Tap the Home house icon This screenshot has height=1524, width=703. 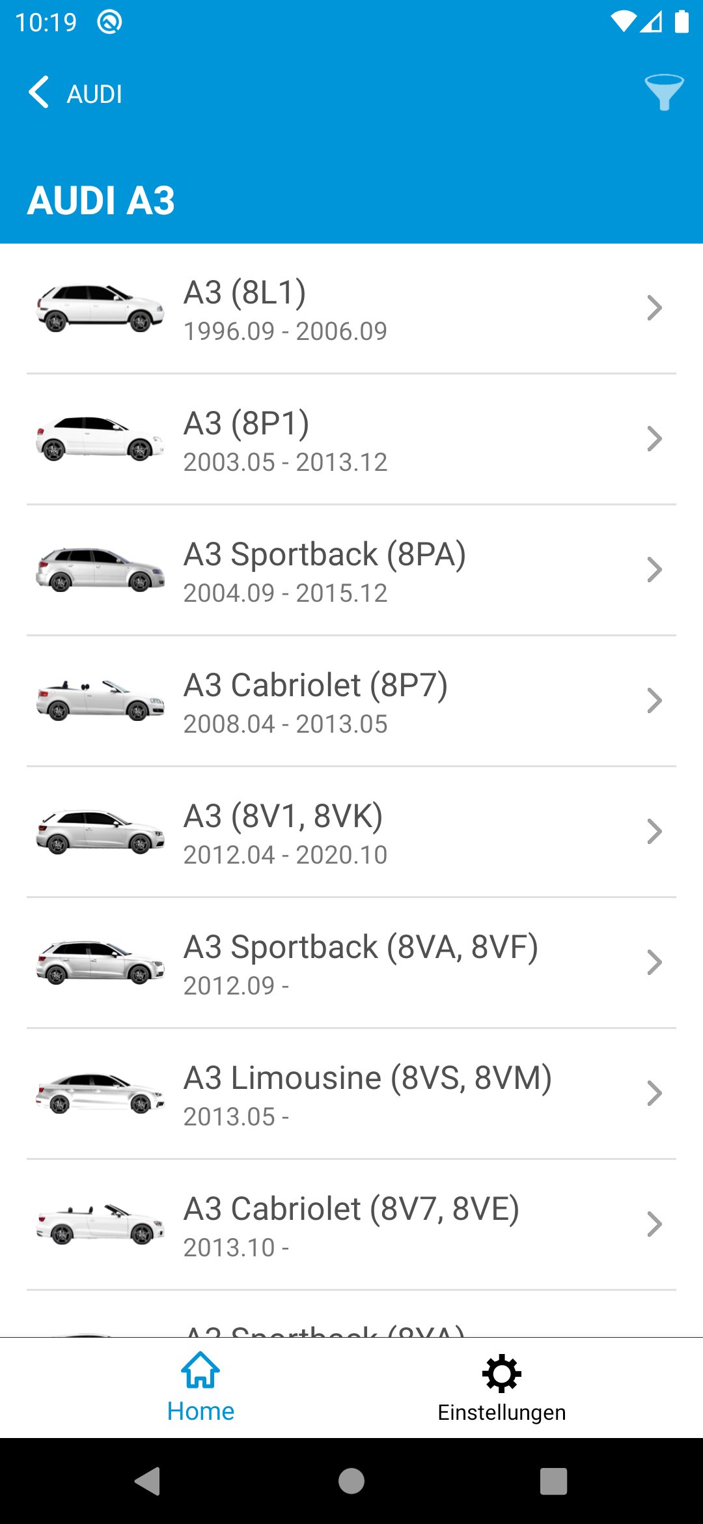pos(200,1370)
